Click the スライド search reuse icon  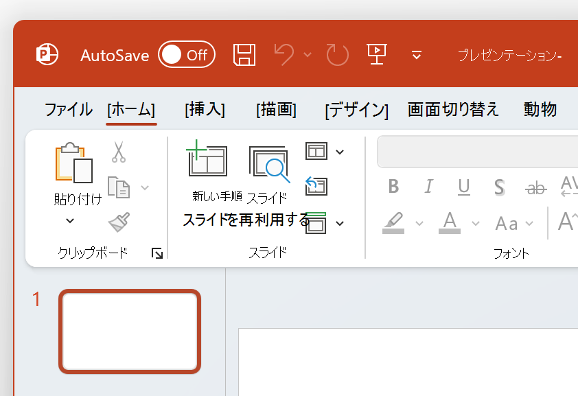(x=270, y=164)
